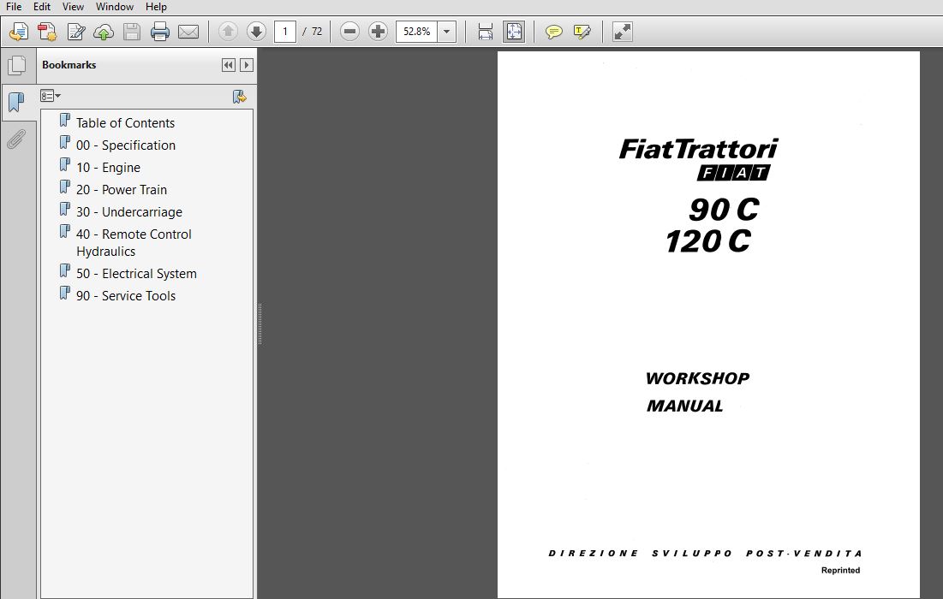Screen dimensions: 943x599
Task: Click the DIREZIONE SVILUPPO POST-VENDITA text
Action: pos(706,554)
